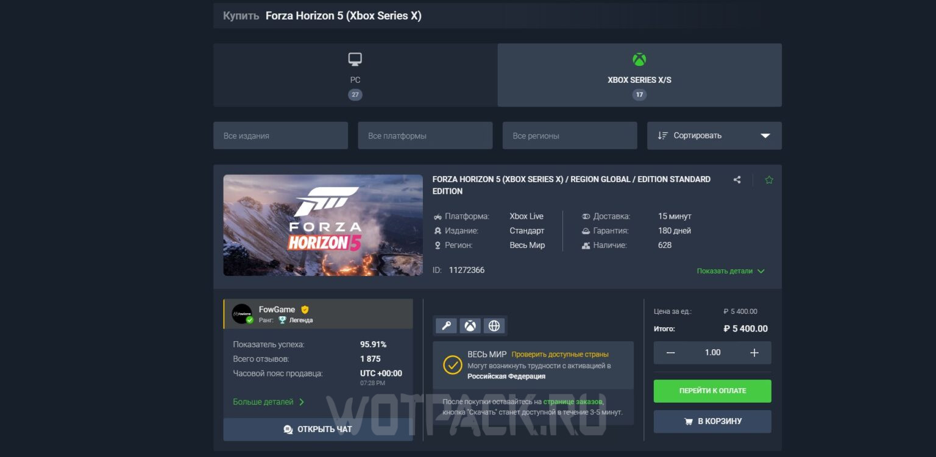Click the delivery value '15 минут'
Viewport: 936px width, 457px height.
tap(675, 216)
